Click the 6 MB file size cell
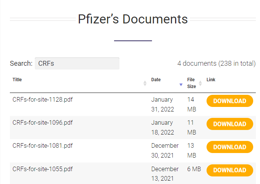 point(194,169)
